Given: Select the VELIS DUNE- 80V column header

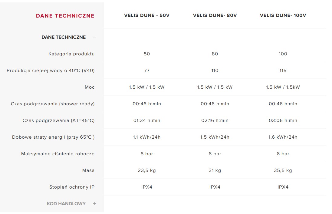Looking at the screenshot, I should (x=215, y=15).
